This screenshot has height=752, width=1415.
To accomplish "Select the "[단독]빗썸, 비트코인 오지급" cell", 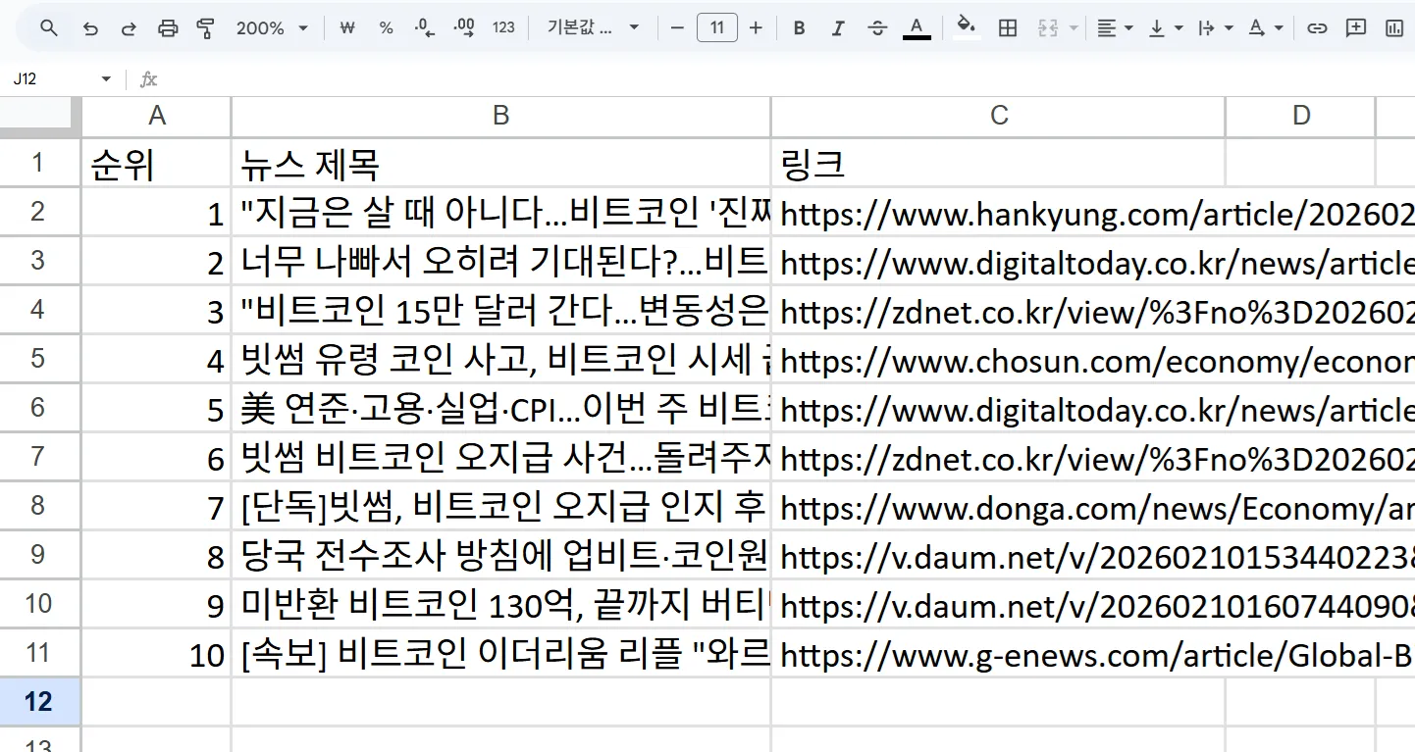I will 500,505.
